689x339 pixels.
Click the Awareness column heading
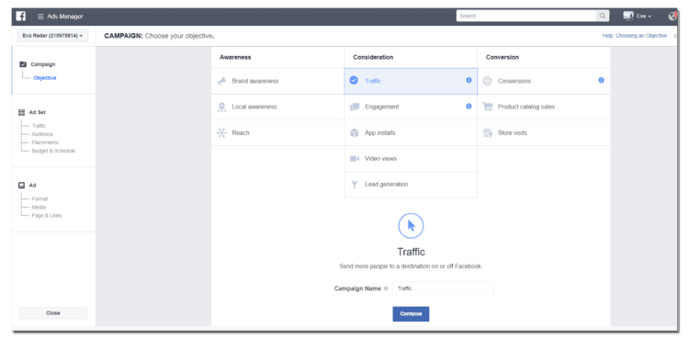coord(235,57)
